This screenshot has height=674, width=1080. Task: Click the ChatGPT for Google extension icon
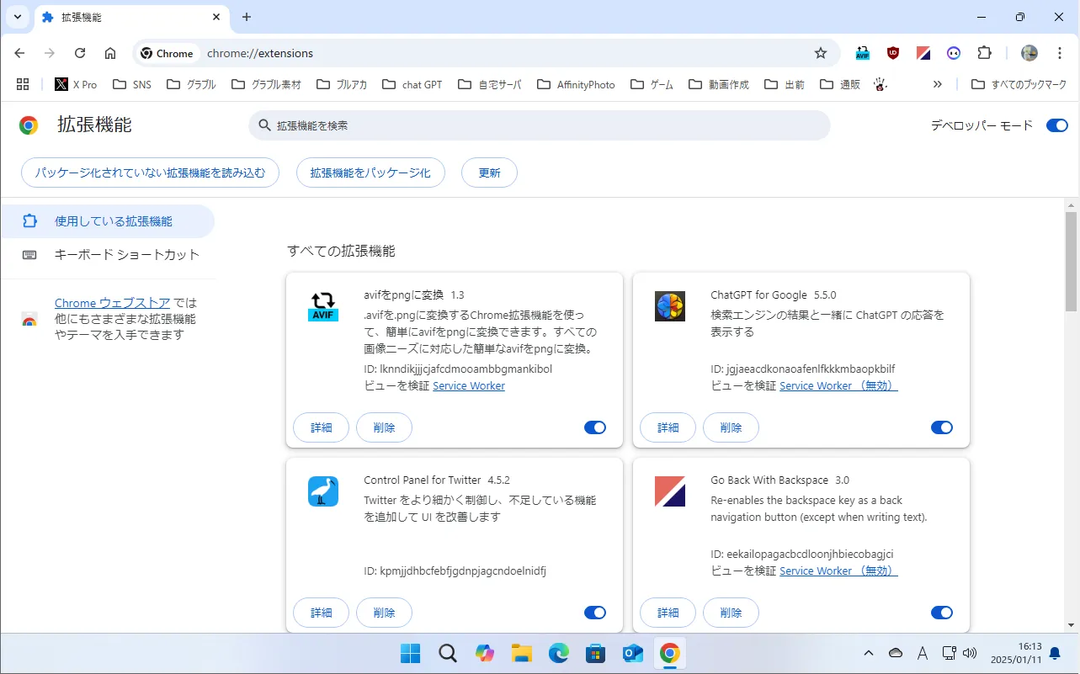(670, 306)
